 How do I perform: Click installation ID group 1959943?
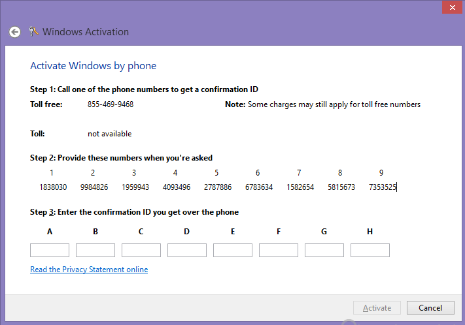click(x=135, y=187)
